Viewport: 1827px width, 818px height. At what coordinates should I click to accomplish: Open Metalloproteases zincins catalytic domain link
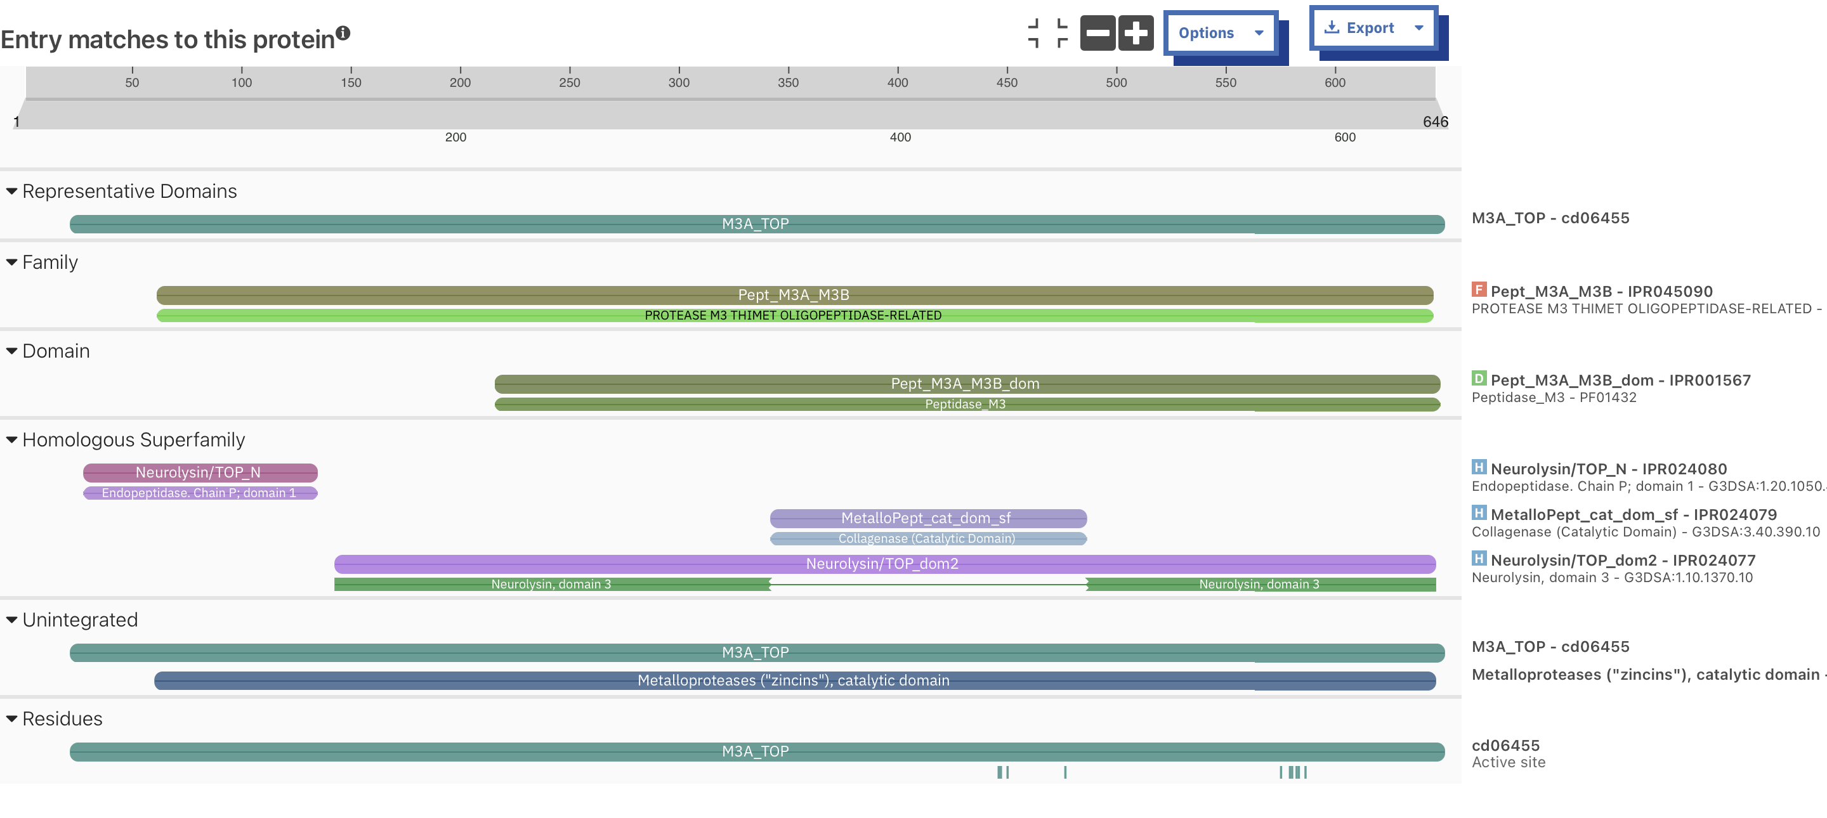click(x=1648, y=675)
